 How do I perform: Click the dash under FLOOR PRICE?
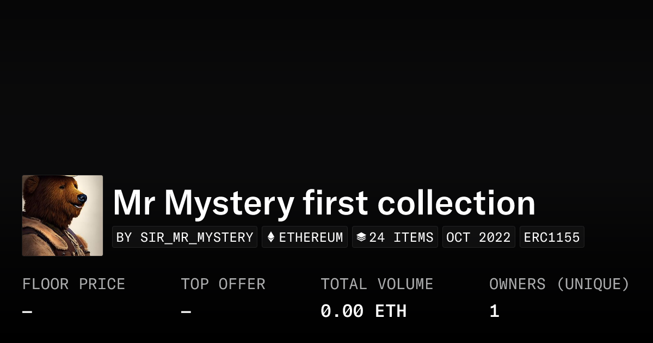(x=27, y=312)
